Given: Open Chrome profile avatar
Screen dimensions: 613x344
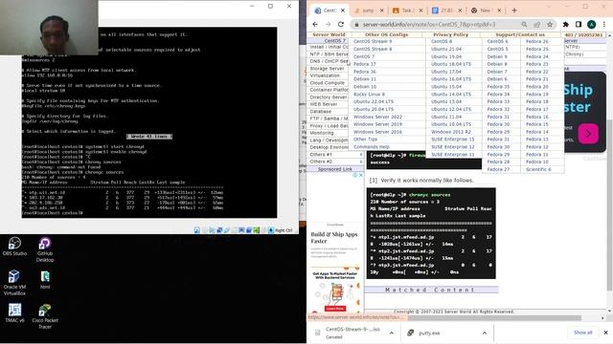Looking at the screenshot, I should (592, 24).
